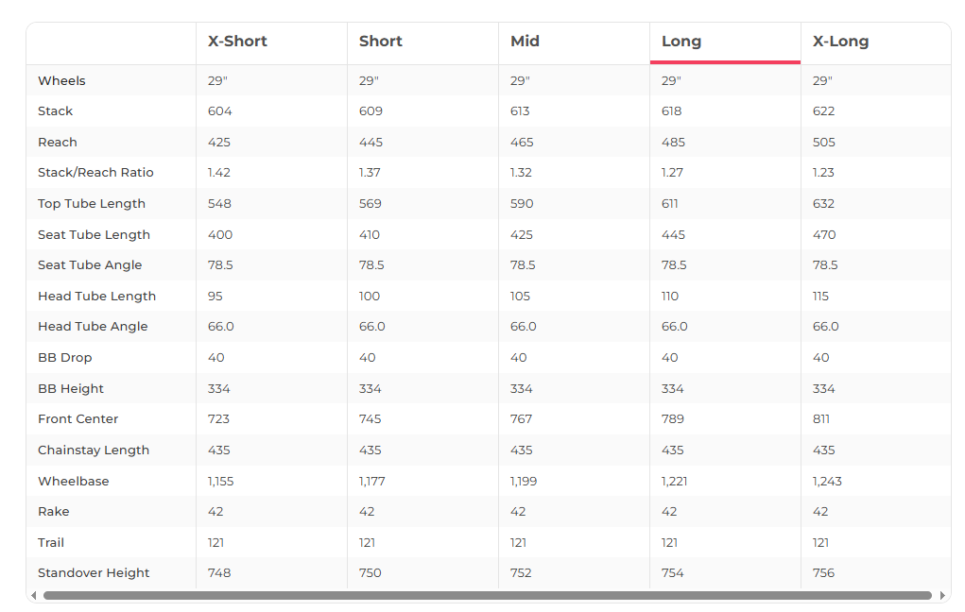Click the left scroll arrow of table

click(34, 595)
